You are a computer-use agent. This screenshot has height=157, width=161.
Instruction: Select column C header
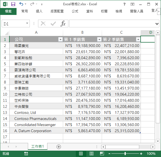pos(121,33)
